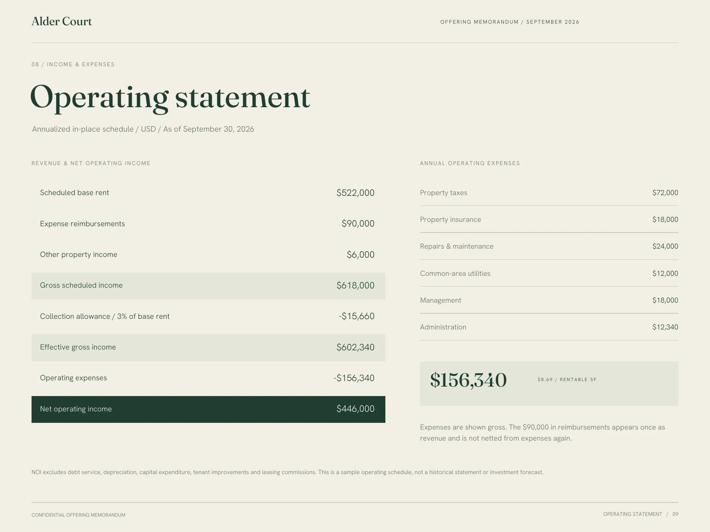The height and width of the screenshot is (532, 710).
Task: Click the 'Scheduled base rent' label
Action: [75, 193]
